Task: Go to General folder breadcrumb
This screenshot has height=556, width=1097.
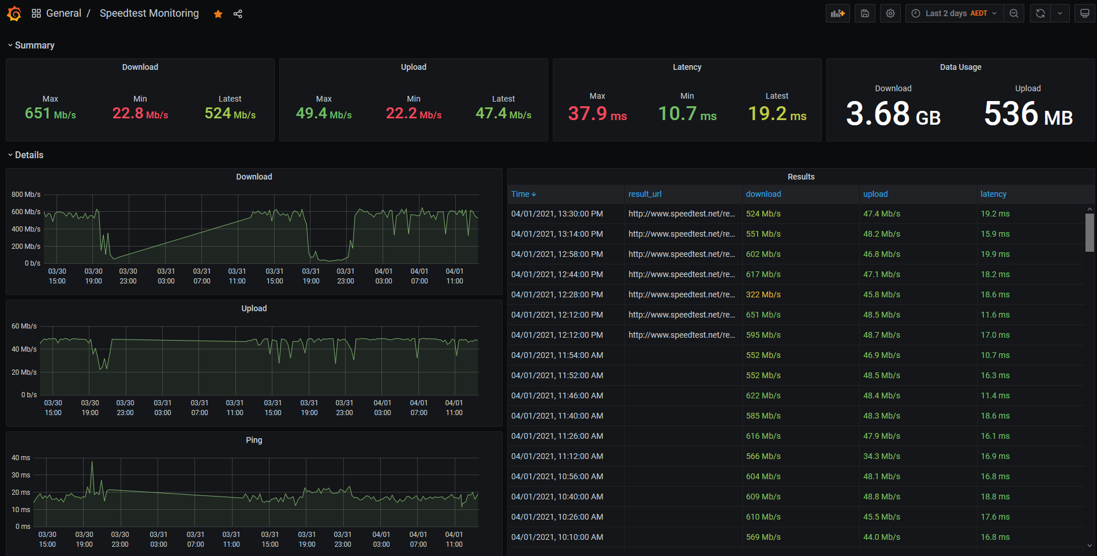Action: pyautogui.click(x=63, y=13)
